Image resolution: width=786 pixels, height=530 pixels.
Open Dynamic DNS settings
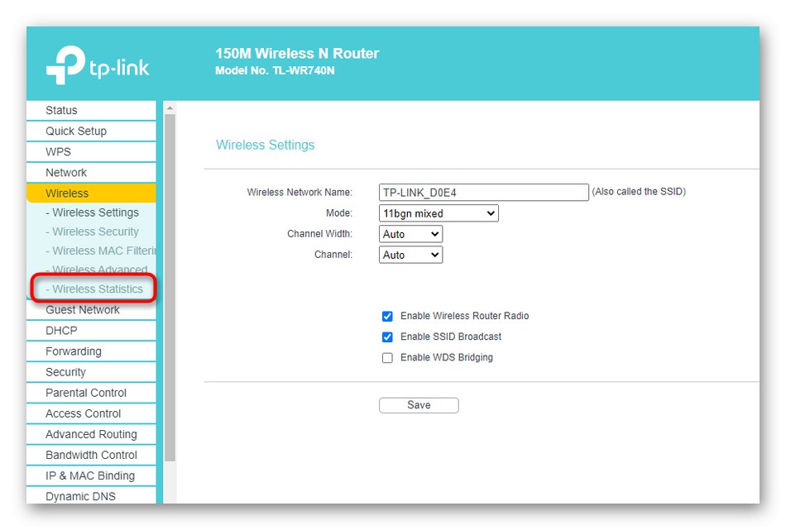tap(91, 496)
